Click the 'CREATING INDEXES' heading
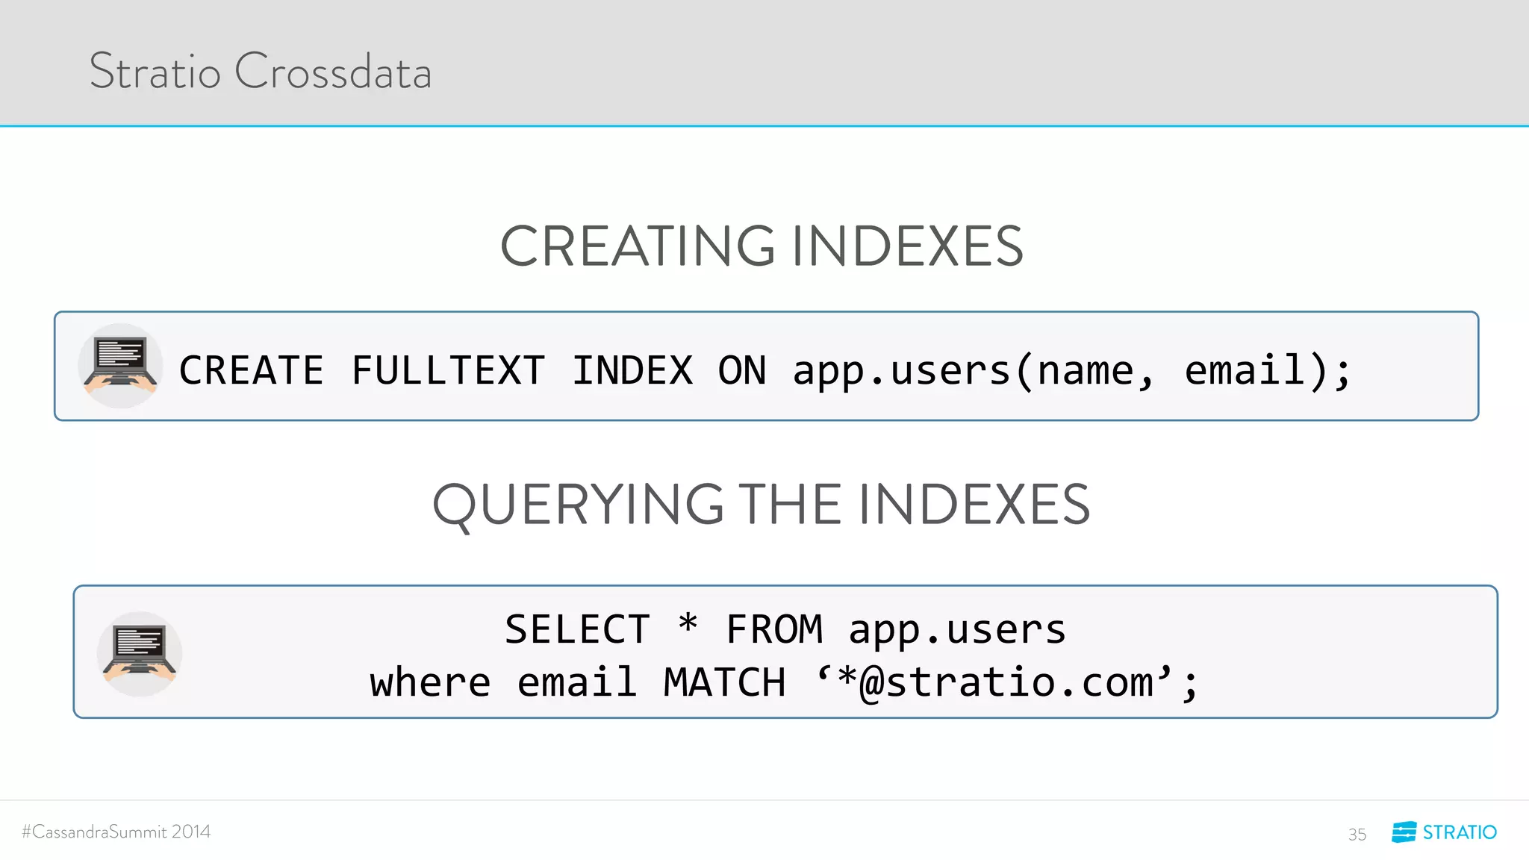Viewport: 1529px width, 860px height. (762, 246)
